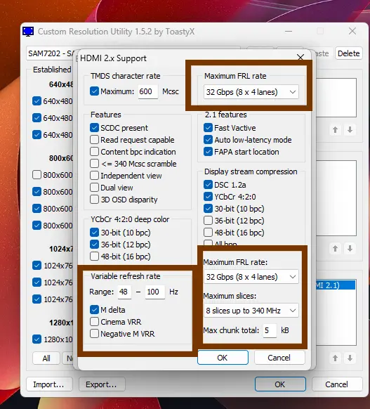Check the unchecked 800x600 established resolution
370x409 pixels.
point(37,175)
